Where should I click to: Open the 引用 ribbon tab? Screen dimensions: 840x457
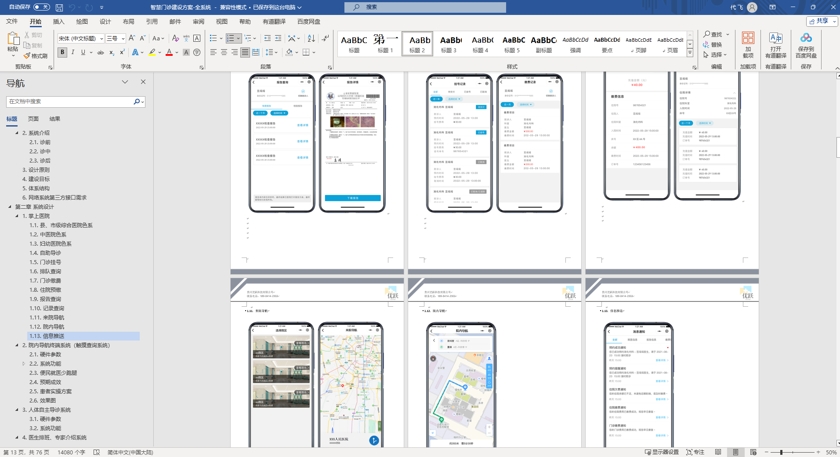[152, 22]
